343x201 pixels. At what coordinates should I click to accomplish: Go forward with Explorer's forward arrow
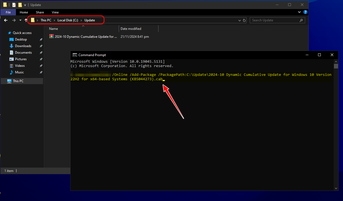click(x=14, y=20)
